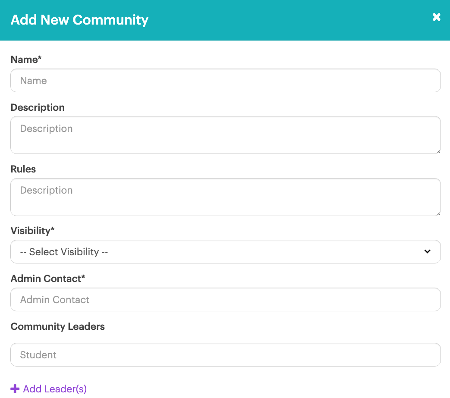Click the Rules field label
This screenshot has height=398, width=450.
23,169
